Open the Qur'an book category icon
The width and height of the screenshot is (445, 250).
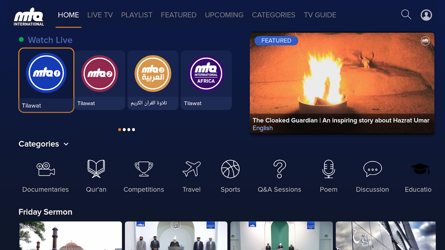[96, 169]
